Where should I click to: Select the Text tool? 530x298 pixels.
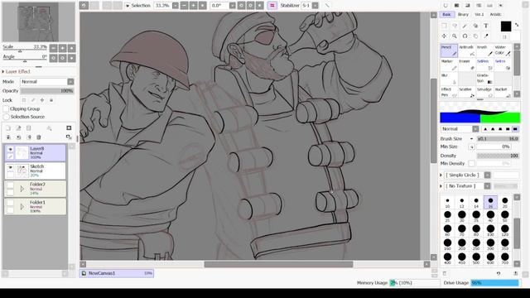[x=486, y=26]
